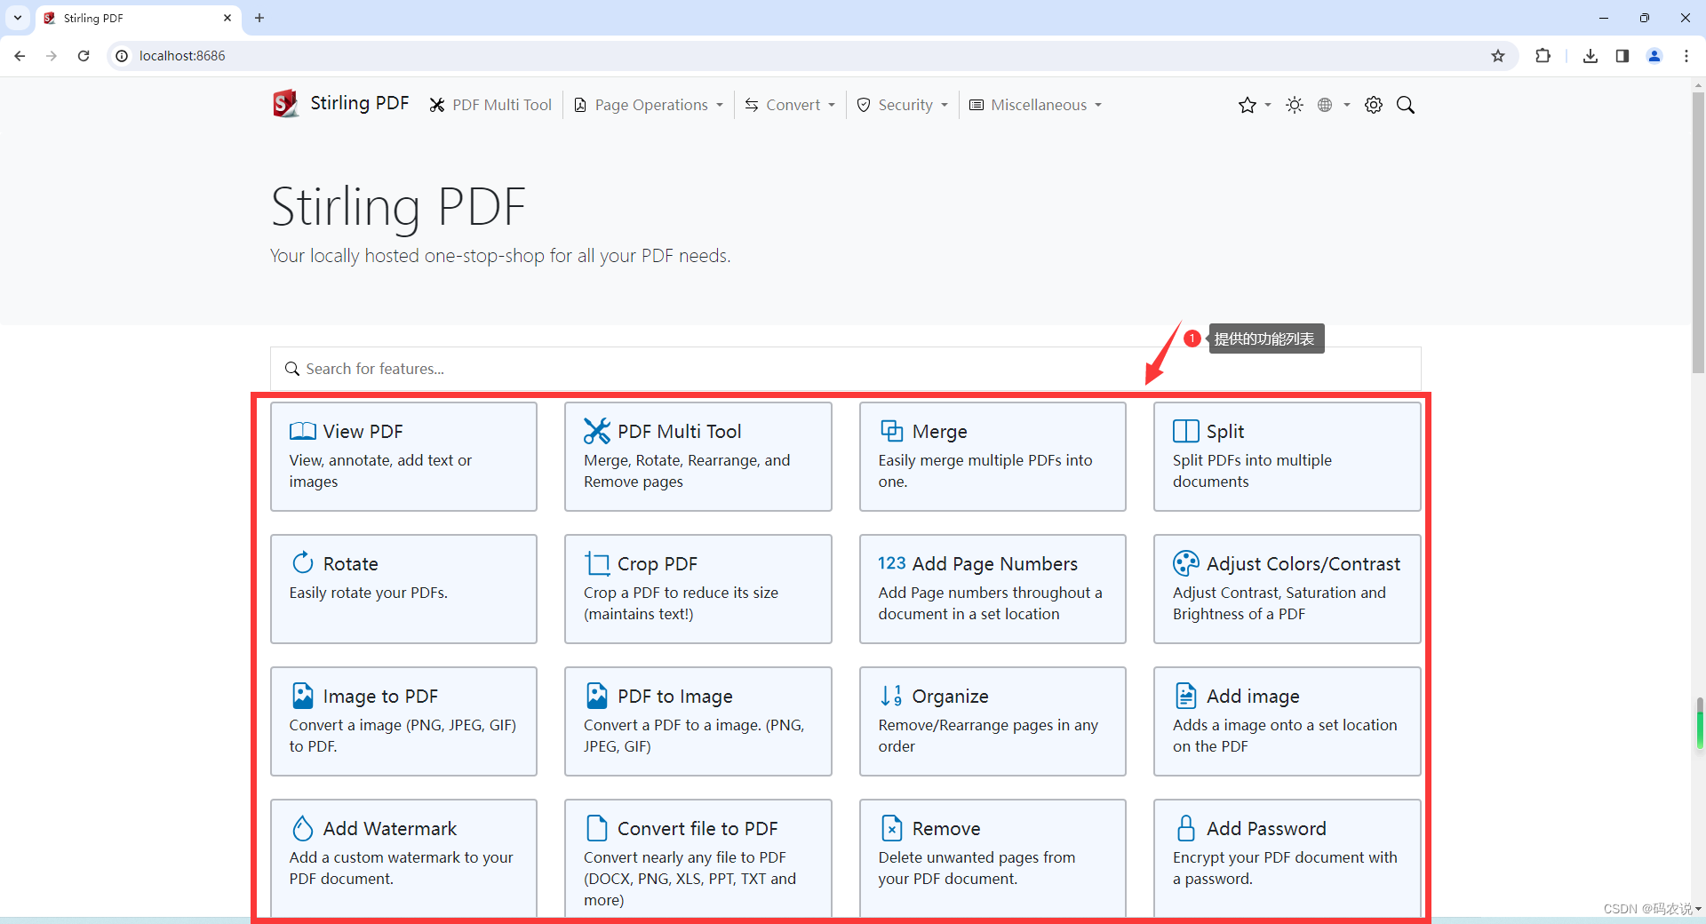Viewport: 1706px width, 924px height.
Task: Click 'Delete unwanted pages from your PDF' text
Action: [x=977, y=868]
